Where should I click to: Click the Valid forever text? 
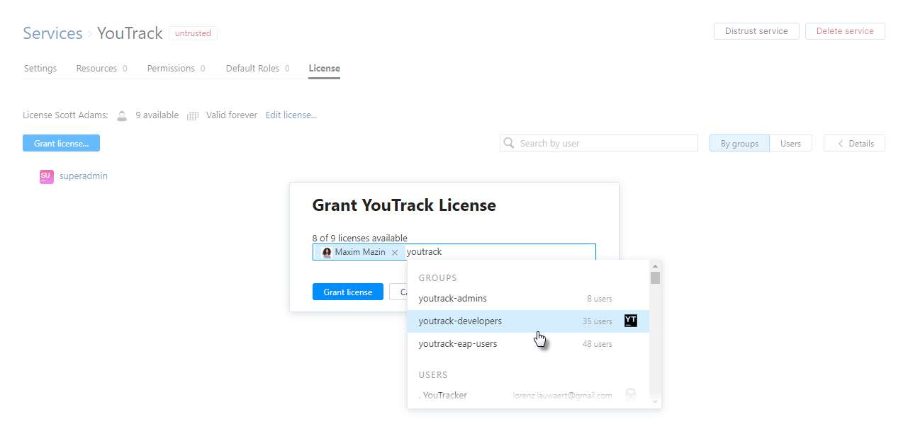click(232, 115)
